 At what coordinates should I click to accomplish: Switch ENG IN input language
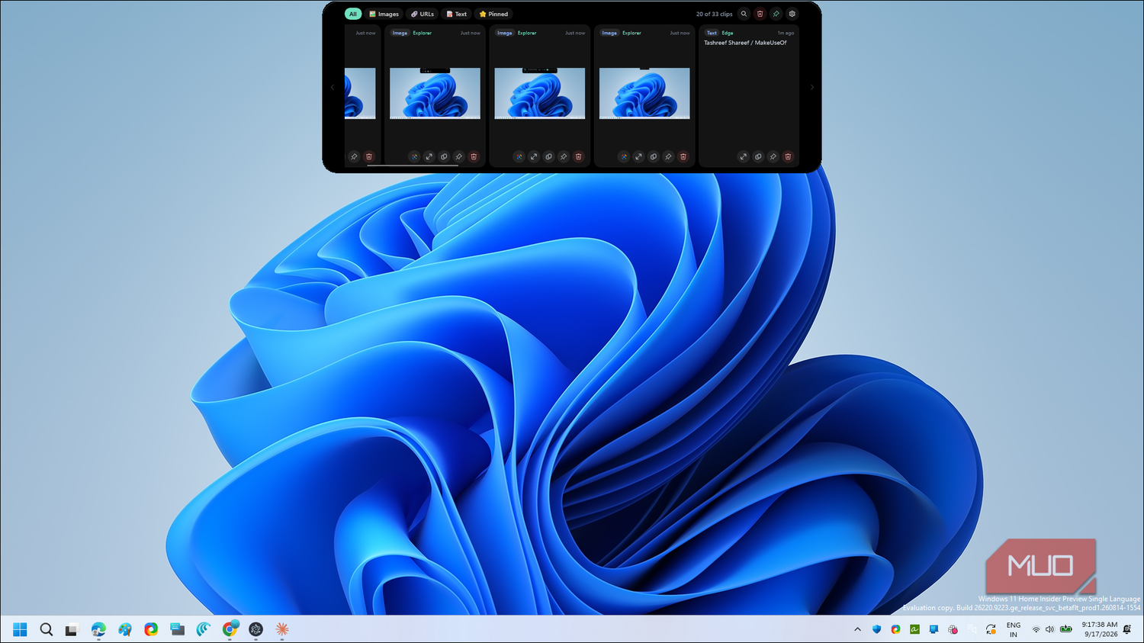[x=1013, y=629]
